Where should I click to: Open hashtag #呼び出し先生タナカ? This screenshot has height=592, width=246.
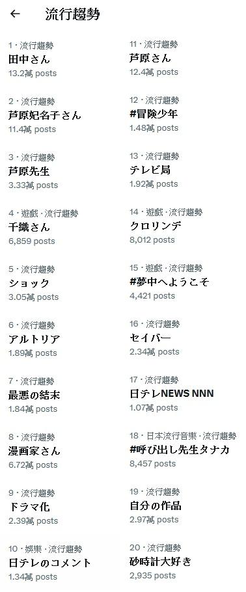click(185, 450)
